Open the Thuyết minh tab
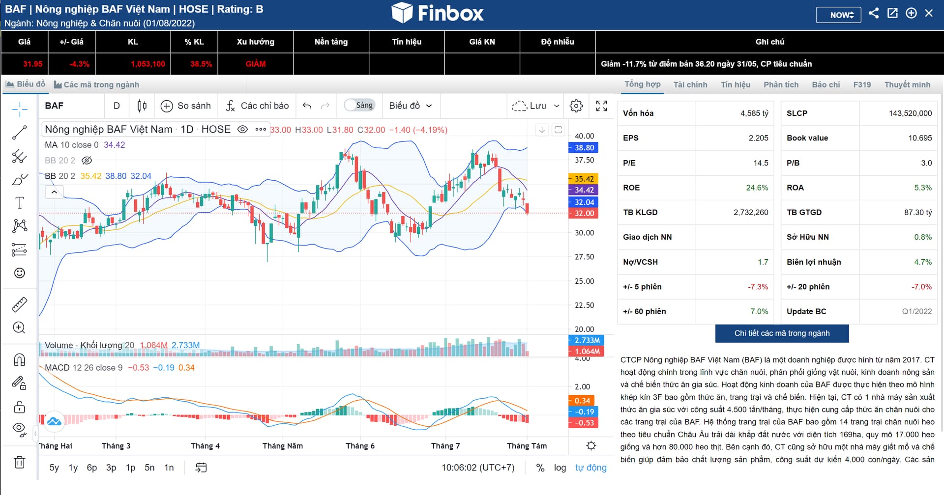Image resolution: width=944 pixels, height=495 pixels. pyautogui.click(x=908, y=84)
